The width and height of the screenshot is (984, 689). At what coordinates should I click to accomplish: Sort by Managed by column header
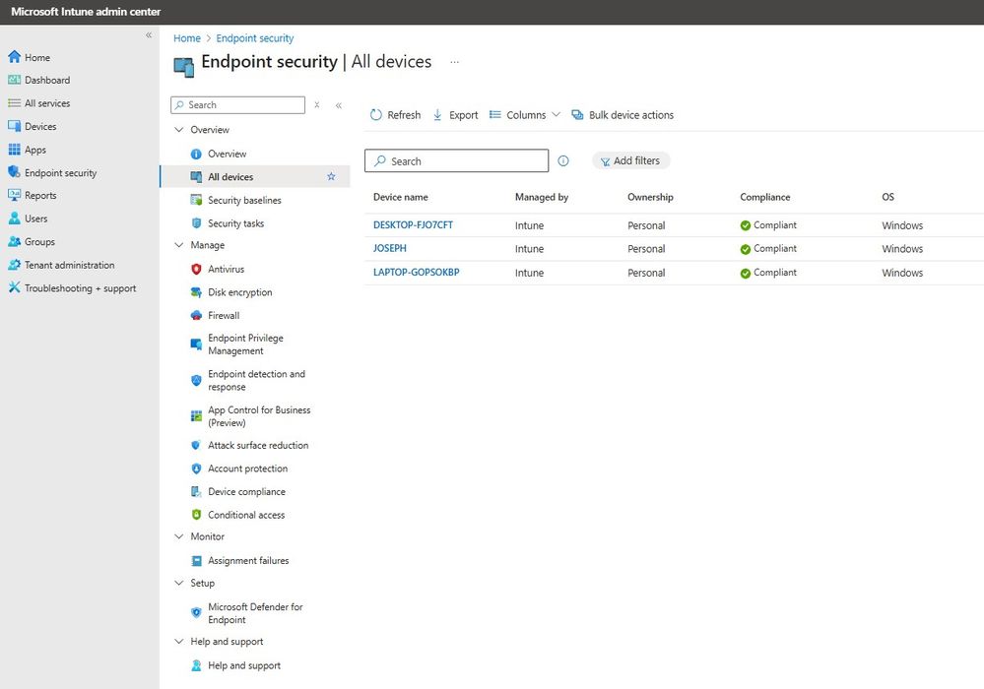(542, 197)
